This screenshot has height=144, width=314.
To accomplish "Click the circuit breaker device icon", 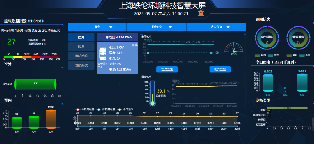I will click(x=103, y=54).
